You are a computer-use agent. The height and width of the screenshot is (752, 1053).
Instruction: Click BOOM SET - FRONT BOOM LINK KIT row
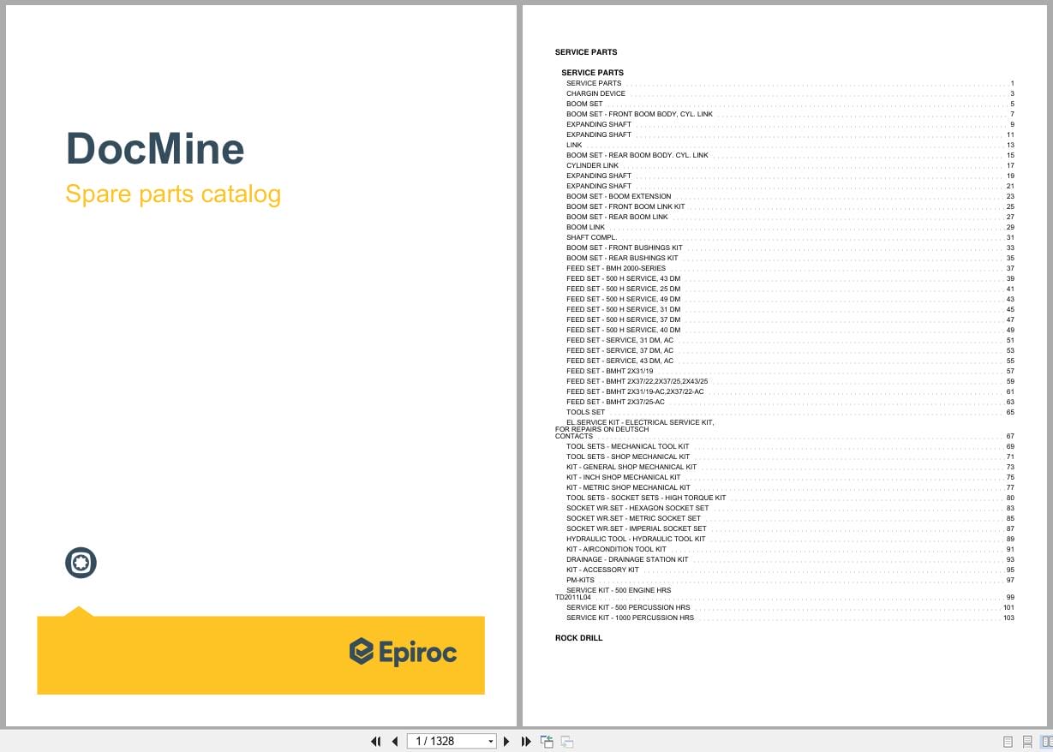(x=790, y=206)
